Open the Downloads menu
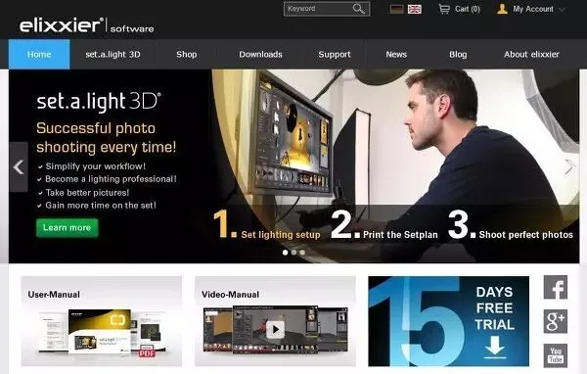 tap(260, 55)
